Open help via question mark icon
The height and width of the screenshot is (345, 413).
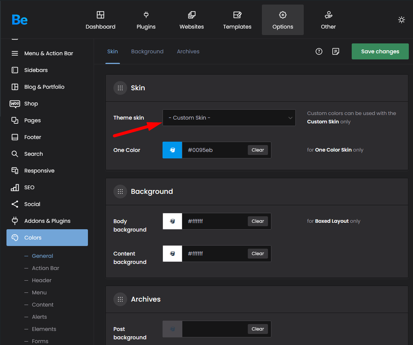(319, 51)
